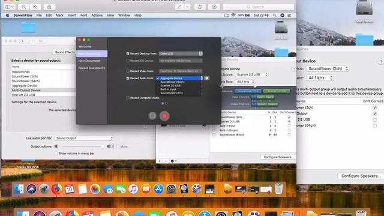The height and width of the screenshot is (216, 384).
Task: Select New Recording in ScreenFlow sidebar
Action: tap(92, 53)
